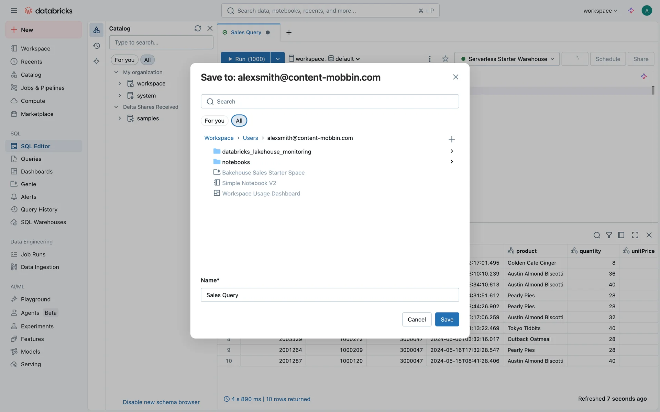Expand the samples catalog tree item

pos(120,118)
